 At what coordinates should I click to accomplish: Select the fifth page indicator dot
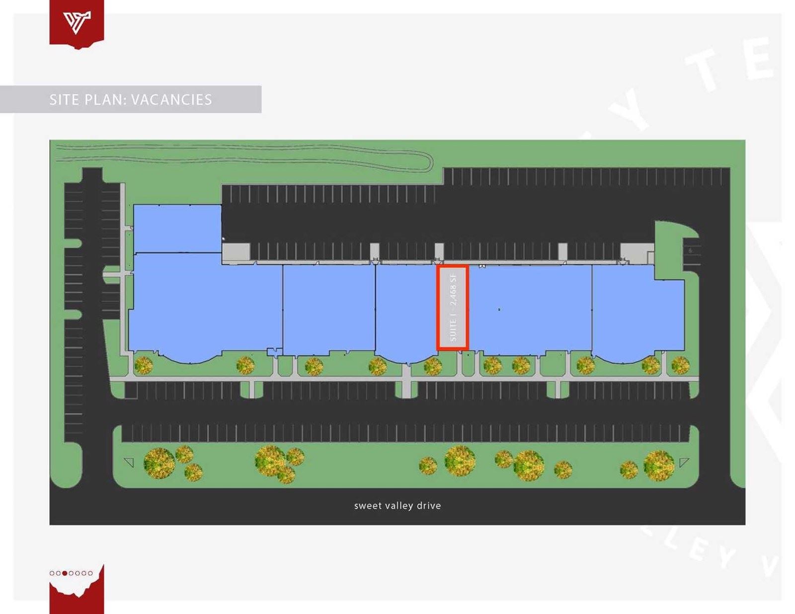point(78,573)
